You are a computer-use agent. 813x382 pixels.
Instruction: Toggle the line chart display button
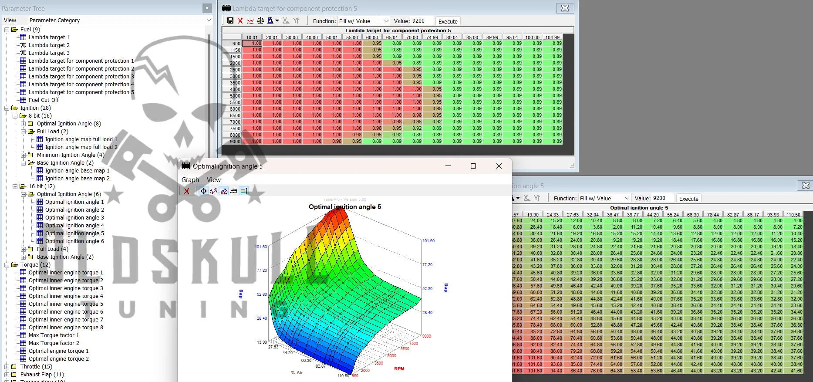tap(224, 191)
